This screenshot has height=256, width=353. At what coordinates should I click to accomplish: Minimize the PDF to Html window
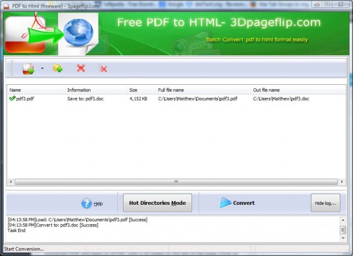(317, 5)
